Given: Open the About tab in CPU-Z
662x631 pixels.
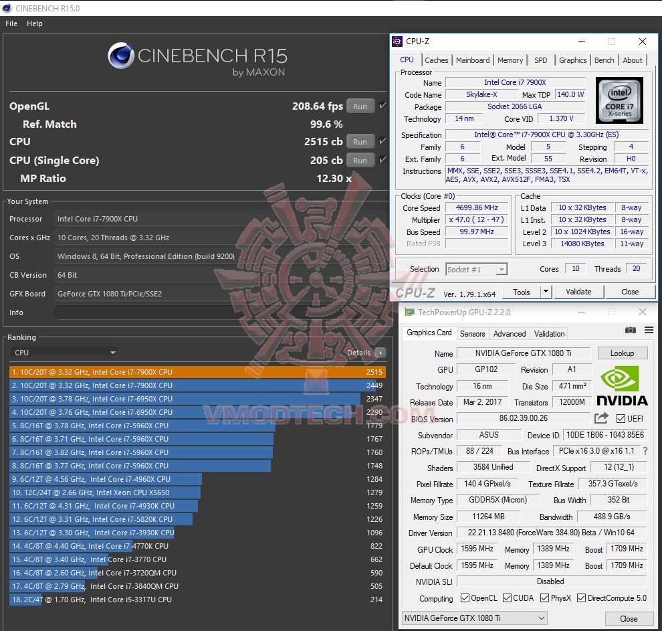Looking at the screenshot, I should (x=633, y=60).
